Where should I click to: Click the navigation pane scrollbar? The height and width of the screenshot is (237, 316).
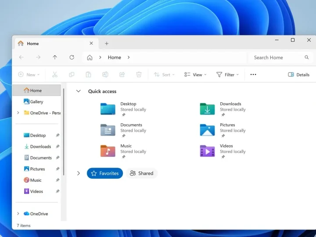tap(64, 132)
